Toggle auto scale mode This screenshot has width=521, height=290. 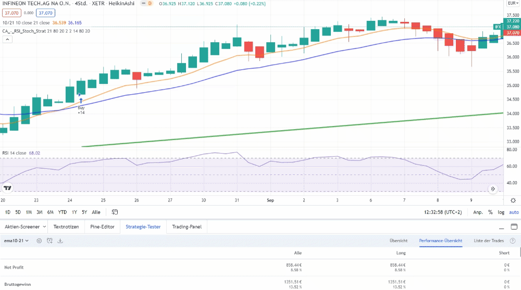[x=514, y=212]
